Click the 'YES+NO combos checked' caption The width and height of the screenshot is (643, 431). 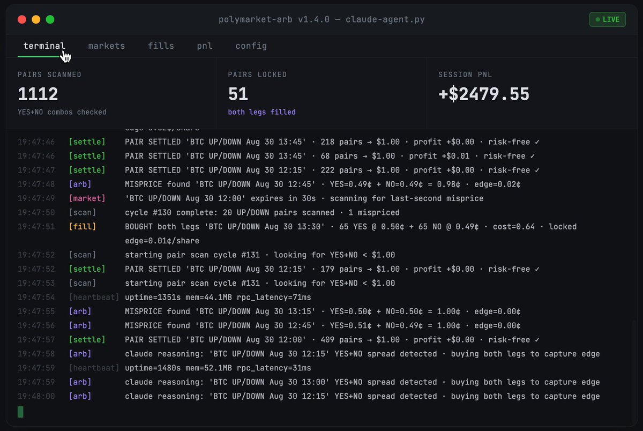62,112
